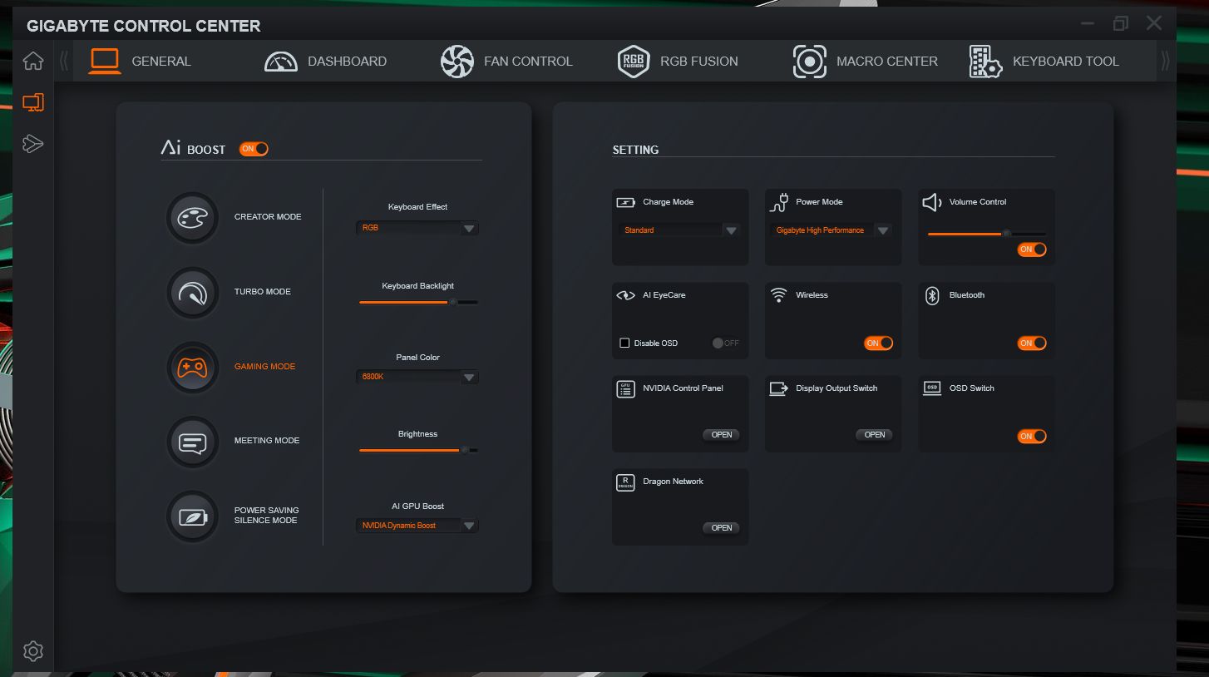1209x677 pixels.
Task: Click the paper plane sidebar icon
Action: [33, 144]
